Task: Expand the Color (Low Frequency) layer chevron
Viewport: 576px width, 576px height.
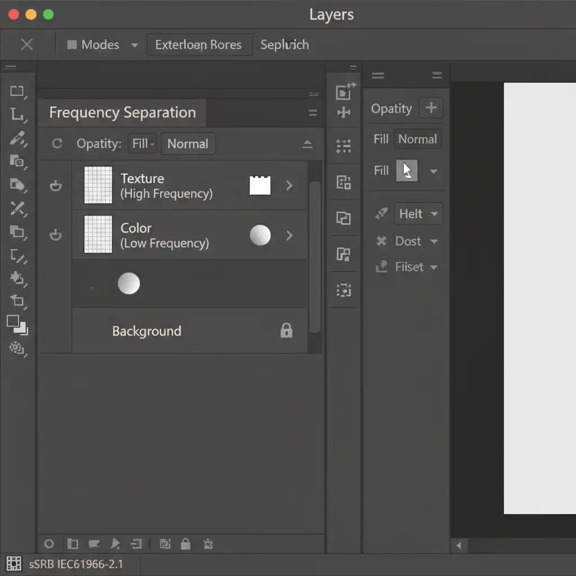Action: coord(289,235)
